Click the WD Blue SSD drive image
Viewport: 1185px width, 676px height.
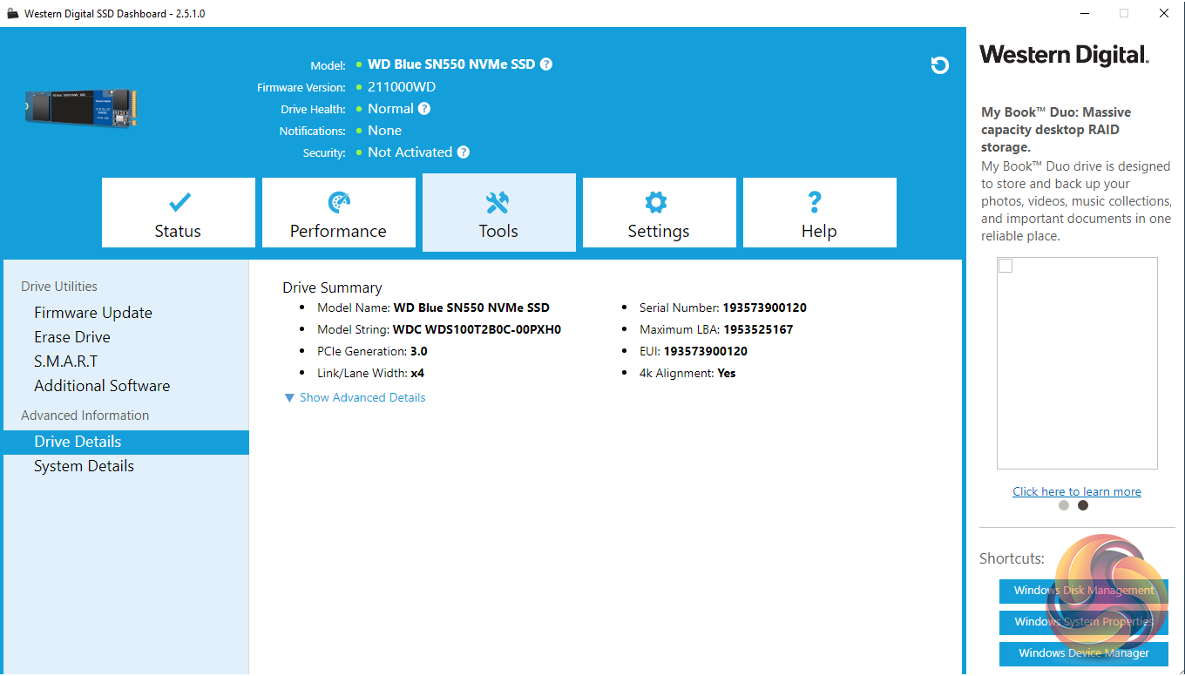click(81, 107)
